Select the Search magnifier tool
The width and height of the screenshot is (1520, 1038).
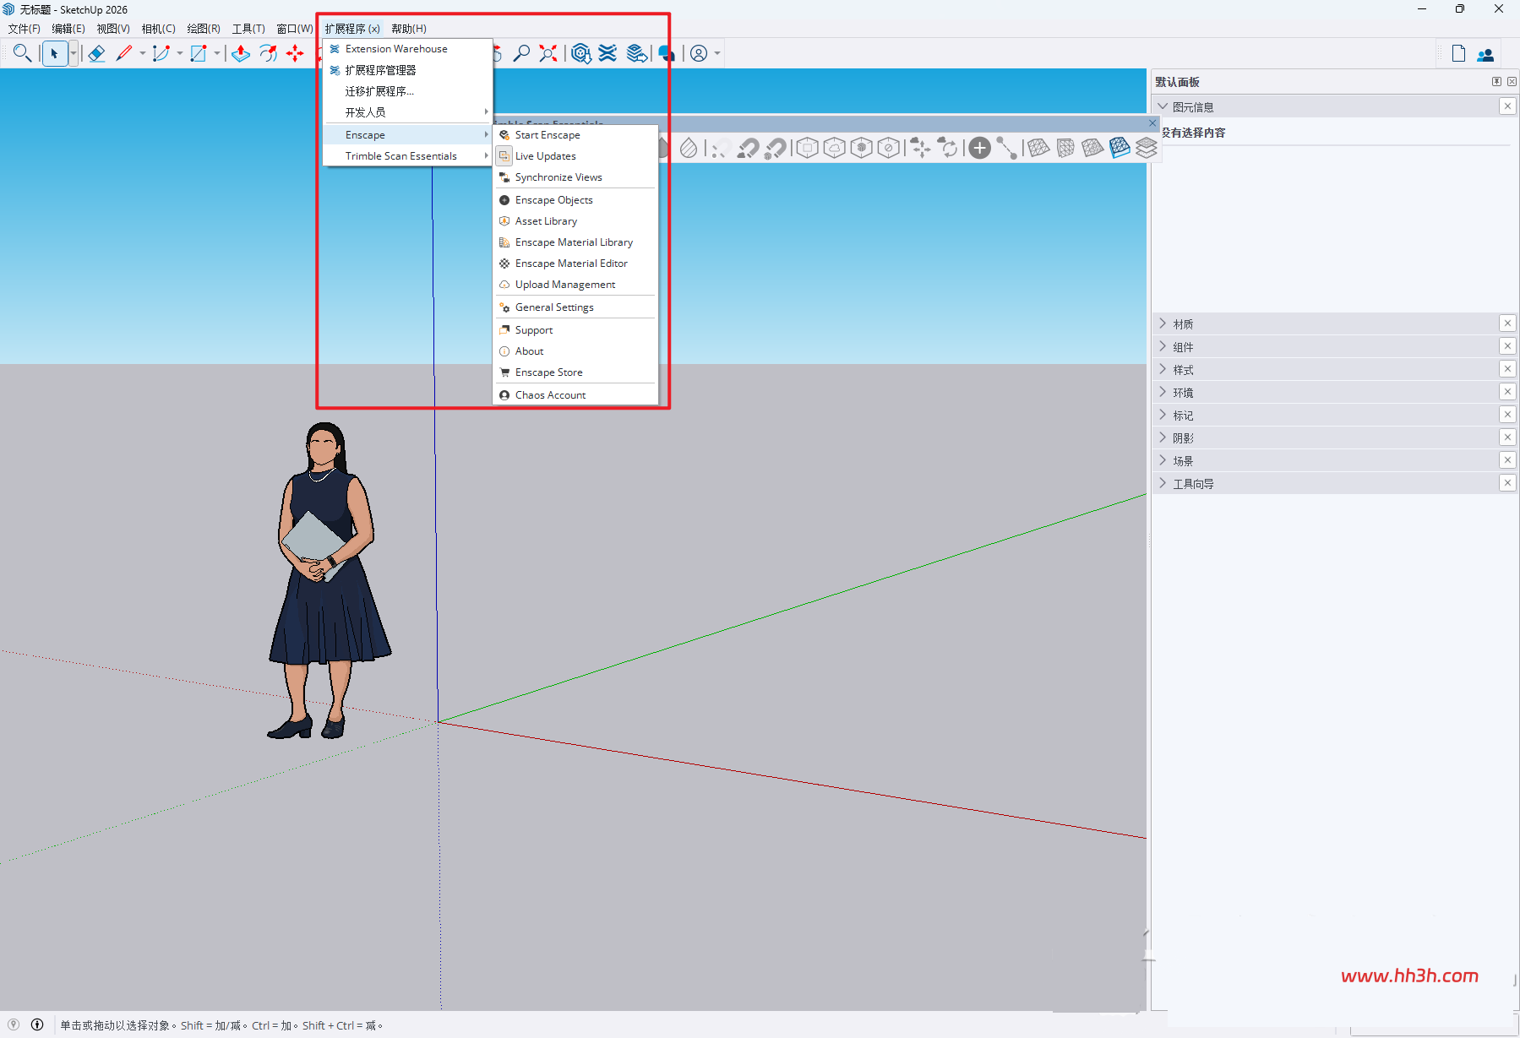click(22, 53)
